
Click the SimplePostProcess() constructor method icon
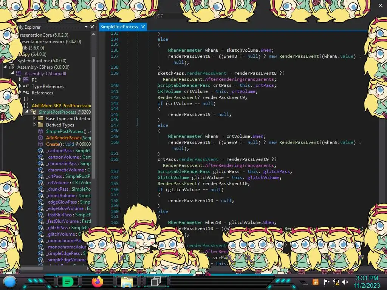coord(40,131)
